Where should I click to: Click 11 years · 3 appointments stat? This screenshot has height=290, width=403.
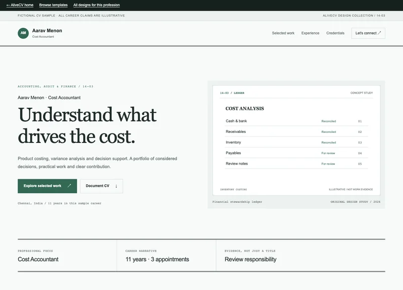[x=157, y=259]
